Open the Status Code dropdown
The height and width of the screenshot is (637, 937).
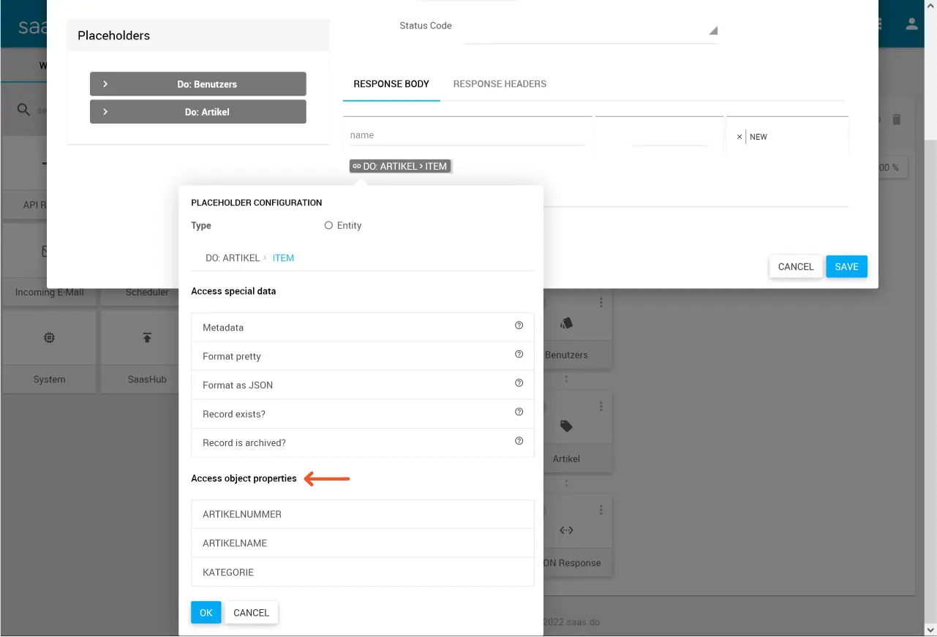coord(590,31)
